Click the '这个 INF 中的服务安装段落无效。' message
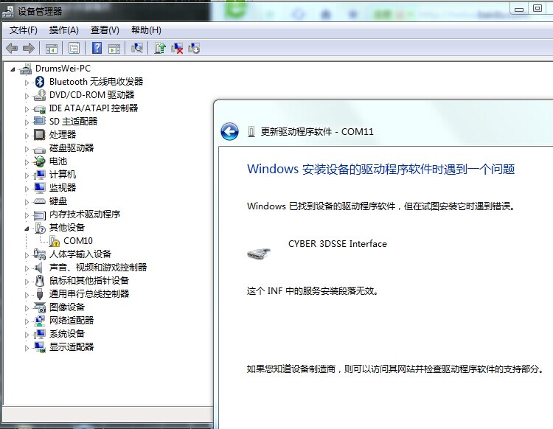 [x=313, y=291]
